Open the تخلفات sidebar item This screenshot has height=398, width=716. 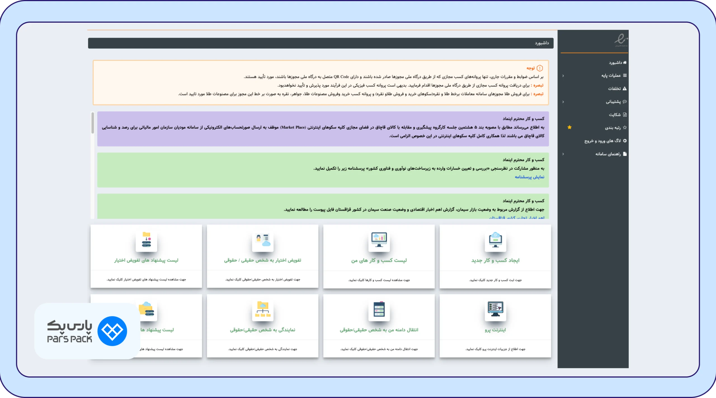pyautogui.click(x=617, y=88)
